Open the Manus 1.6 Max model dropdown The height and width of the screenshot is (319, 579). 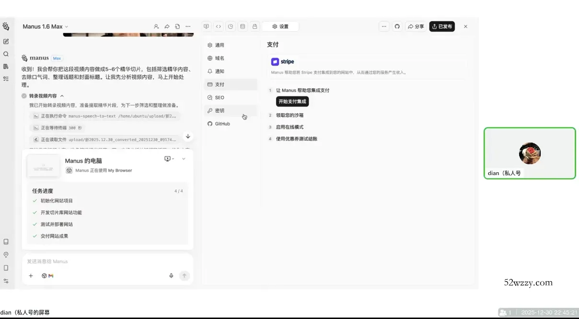tap(46, 27)
